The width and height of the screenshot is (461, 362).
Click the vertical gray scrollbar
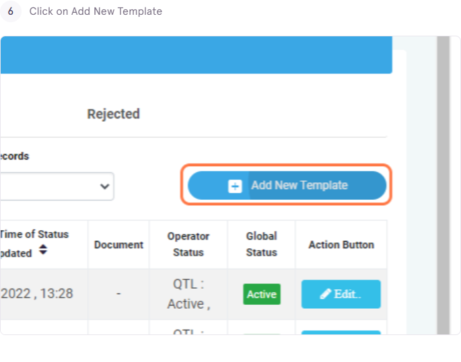click(443, 185)
